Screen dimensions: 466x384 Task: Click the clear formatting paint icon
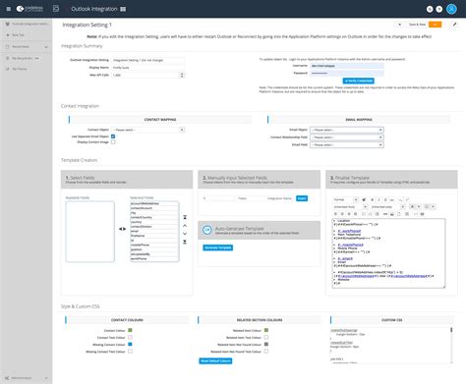pos(364,199)
